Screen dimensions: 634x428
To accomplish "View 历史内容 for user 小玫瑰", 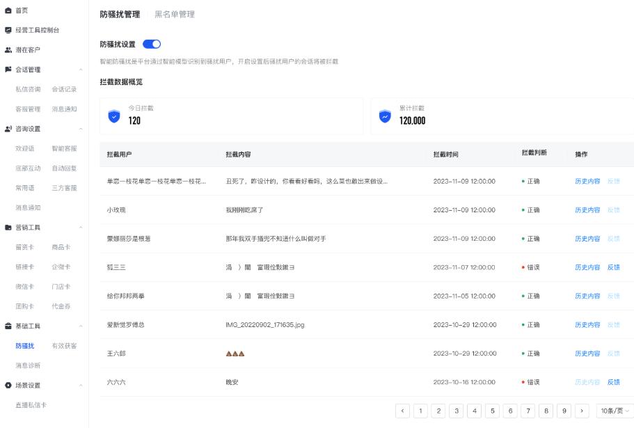I will pos(587,210).
